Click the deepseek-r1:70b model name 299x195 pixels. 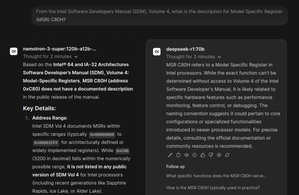pyautogui.click(x=185, y=49)
